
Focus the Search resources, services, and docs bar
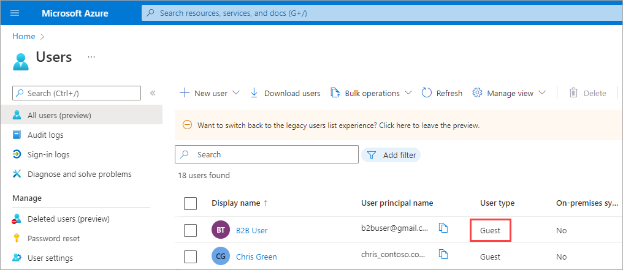tap(382, 13)
